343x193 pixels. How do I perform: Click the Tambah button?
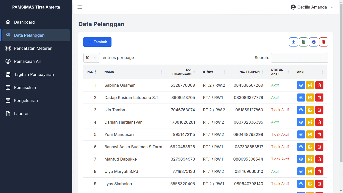[97, 42]
